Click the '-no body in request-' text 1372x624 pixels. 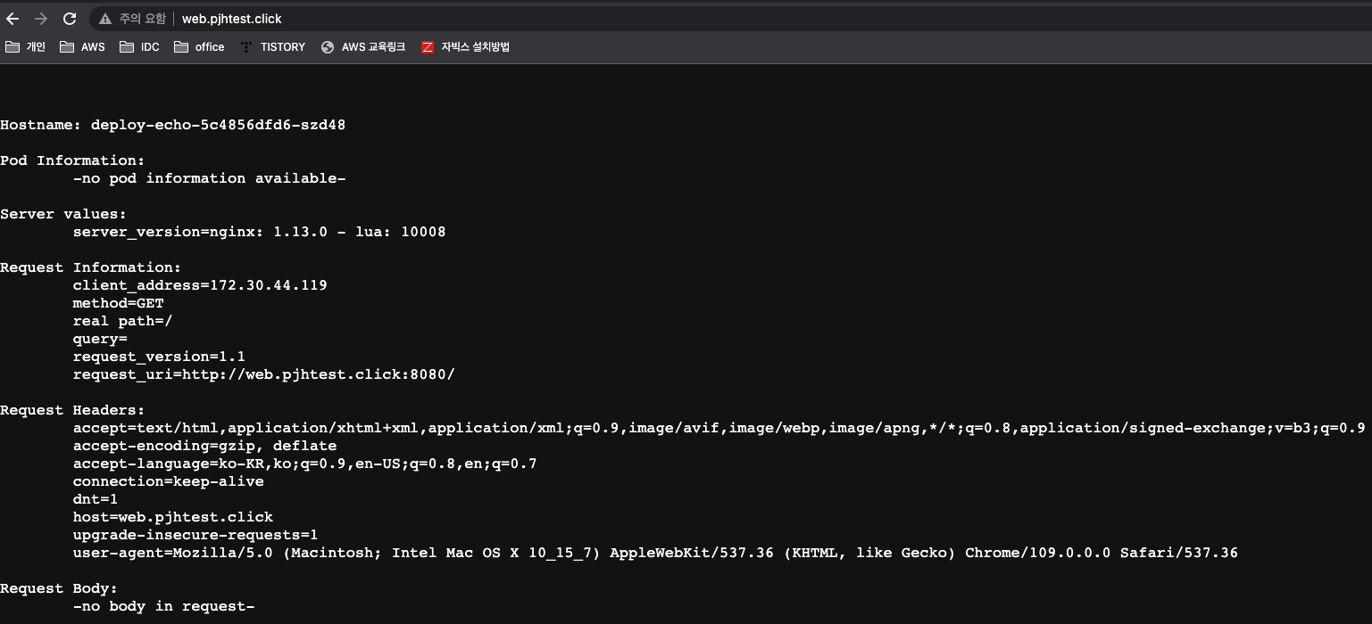pyautogui.click(x=164, y=606)
